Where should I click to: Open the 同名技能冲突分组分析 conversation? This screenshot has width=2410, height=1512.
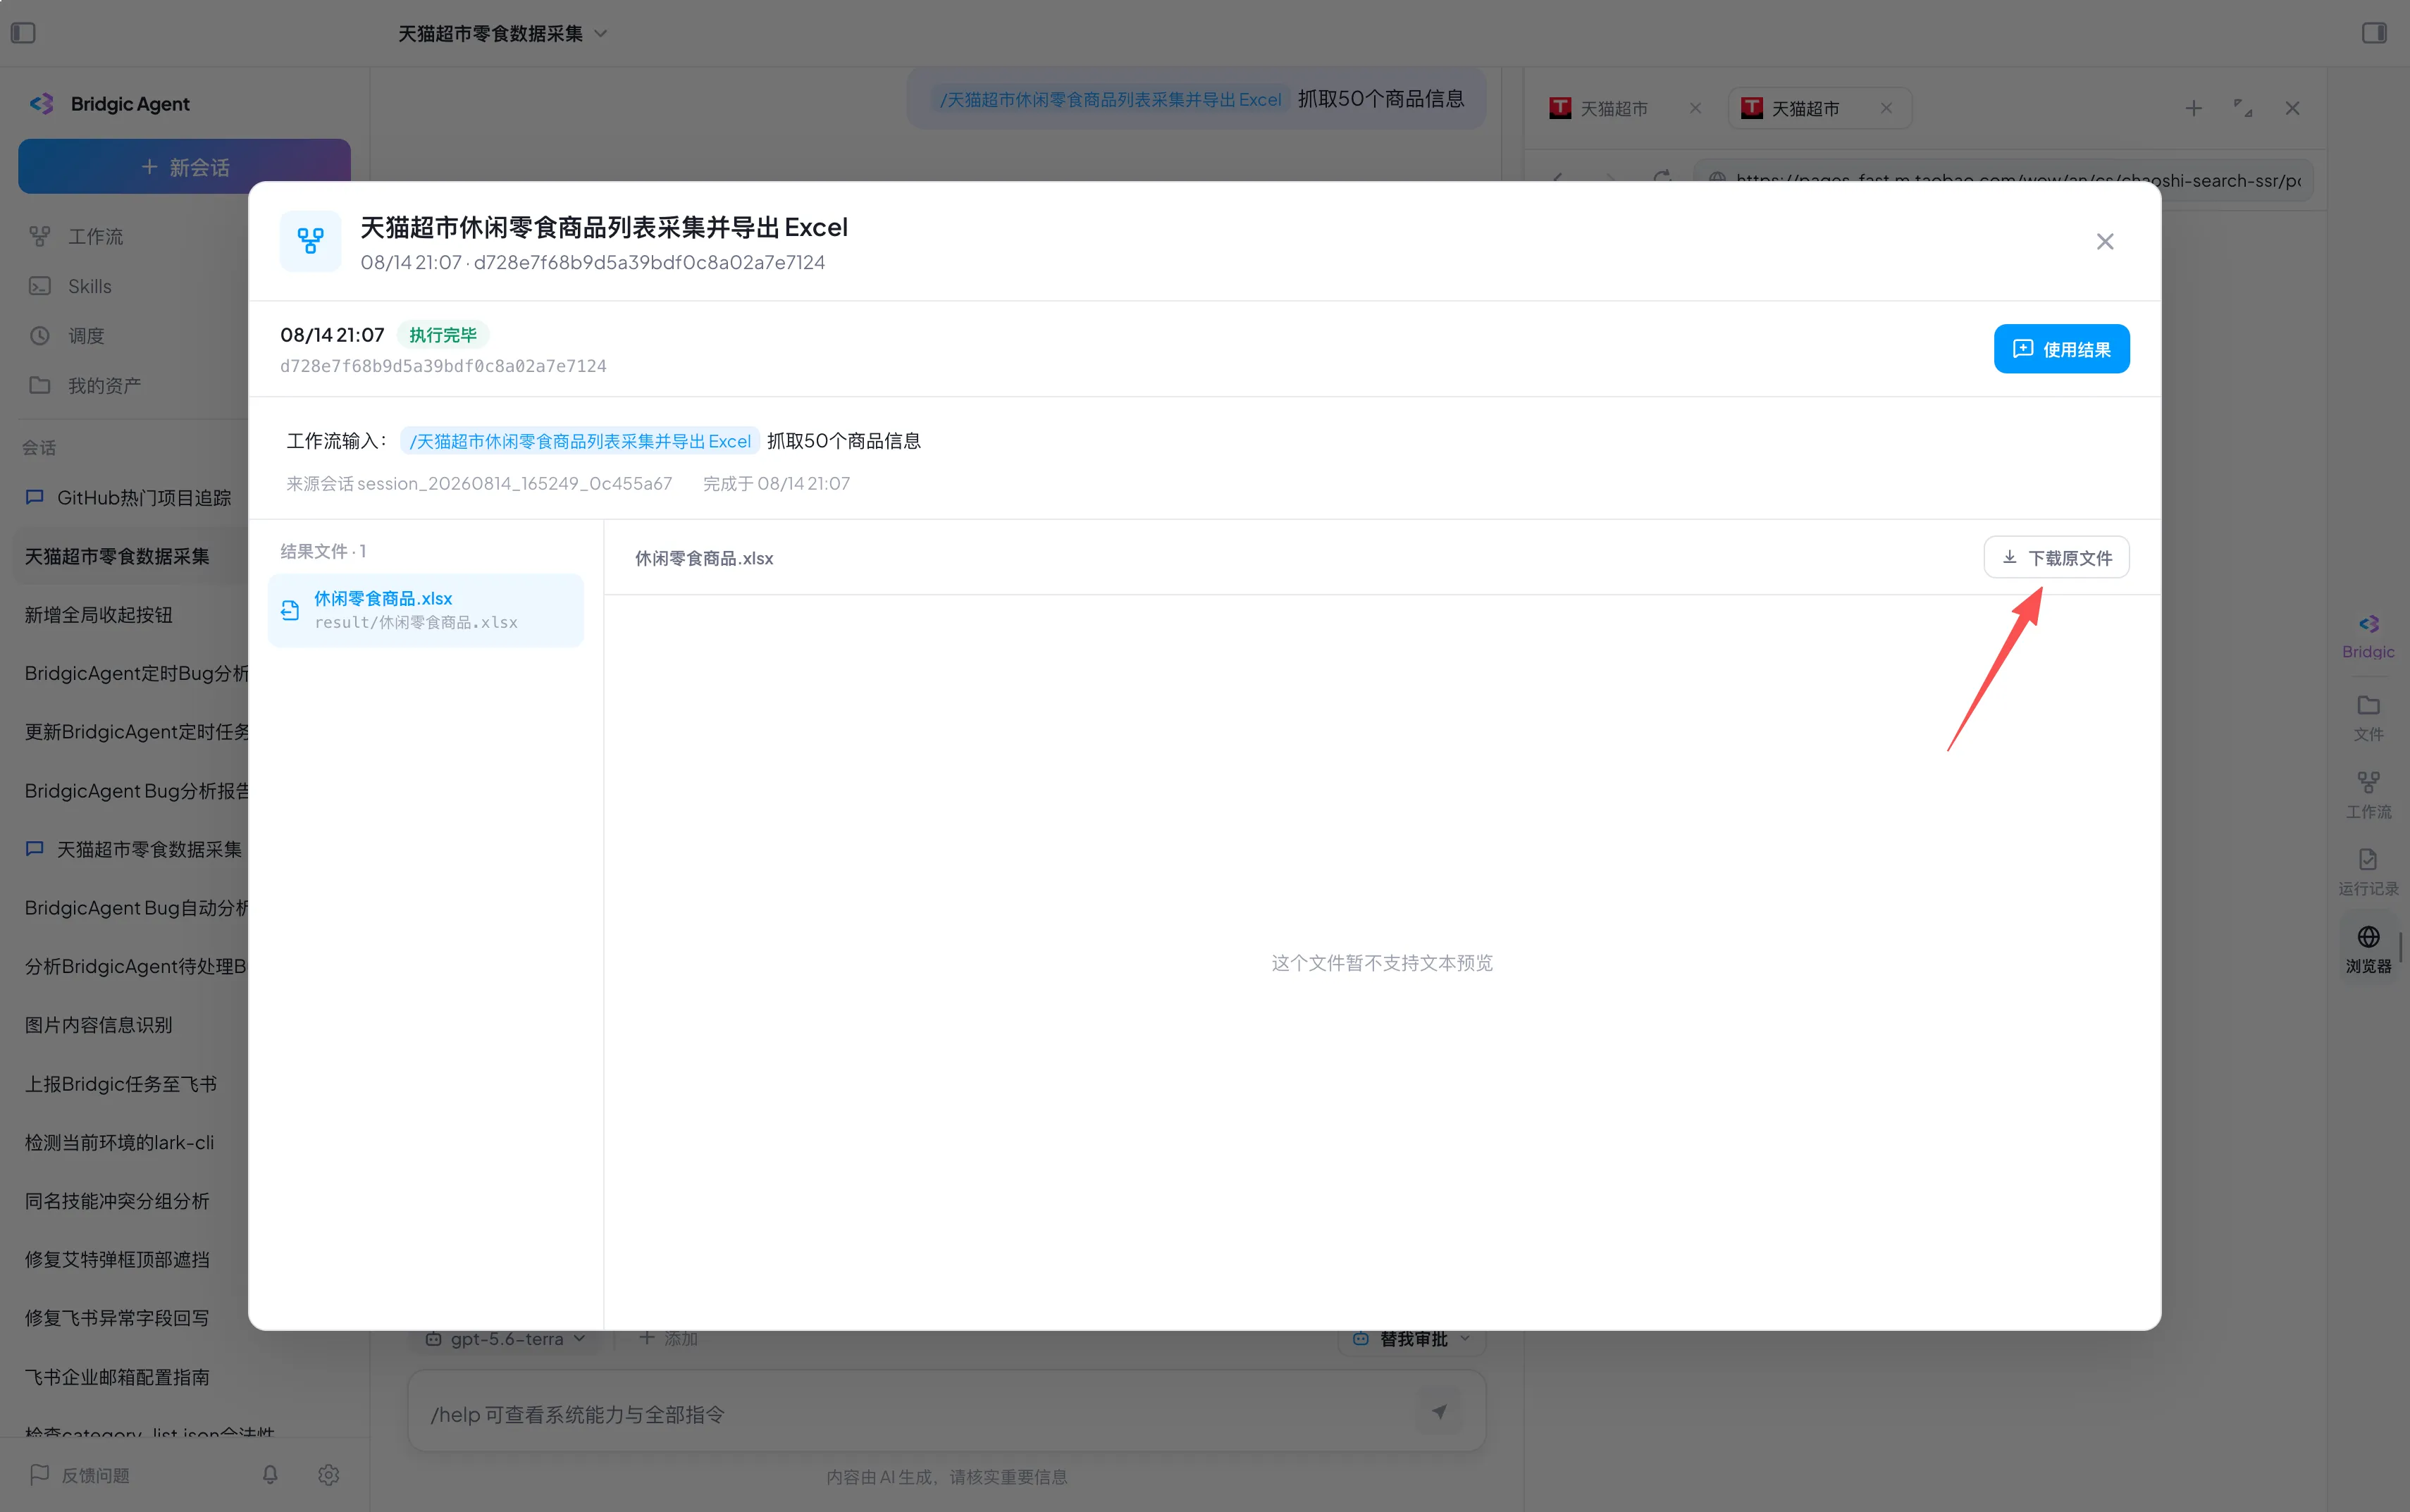click(117, 1201)
